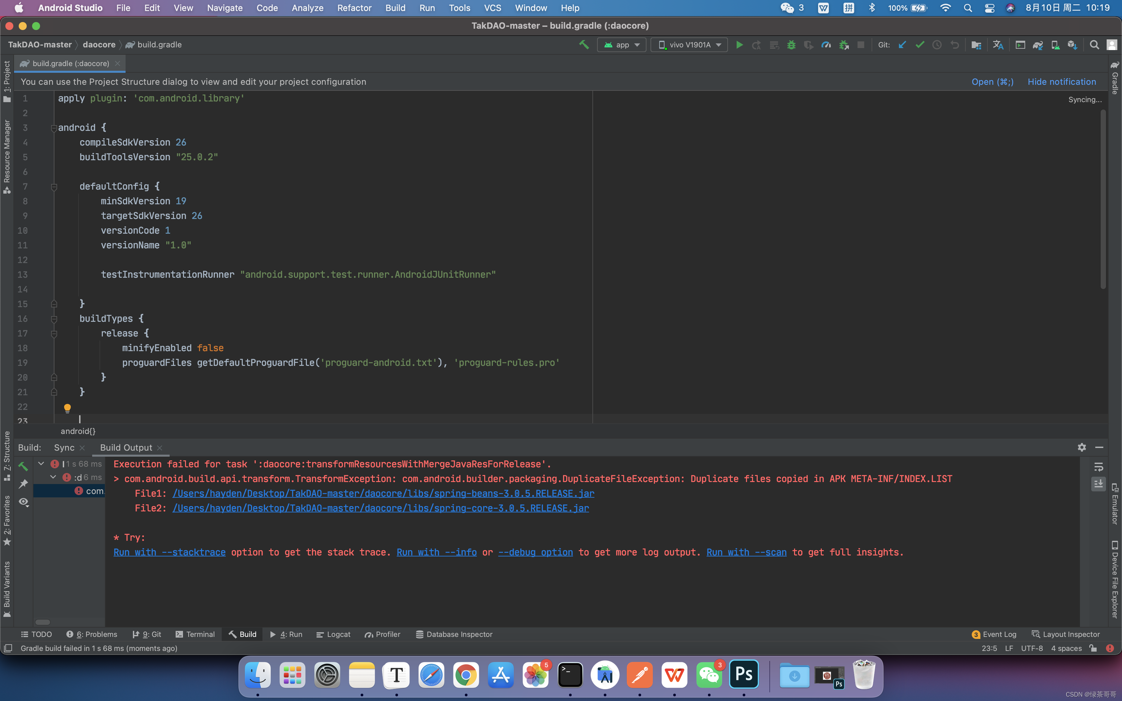Run the app with green play button
The height and width of the screenshot is (701, 1122).
(x=740, y=45)
